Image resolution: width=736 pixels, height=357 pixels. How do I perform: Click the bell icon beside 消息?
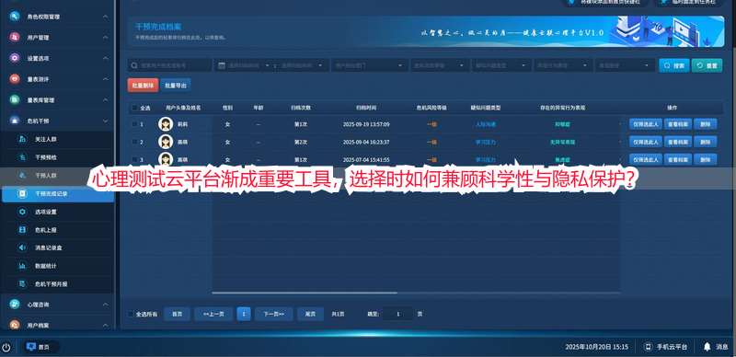point(707,347)
